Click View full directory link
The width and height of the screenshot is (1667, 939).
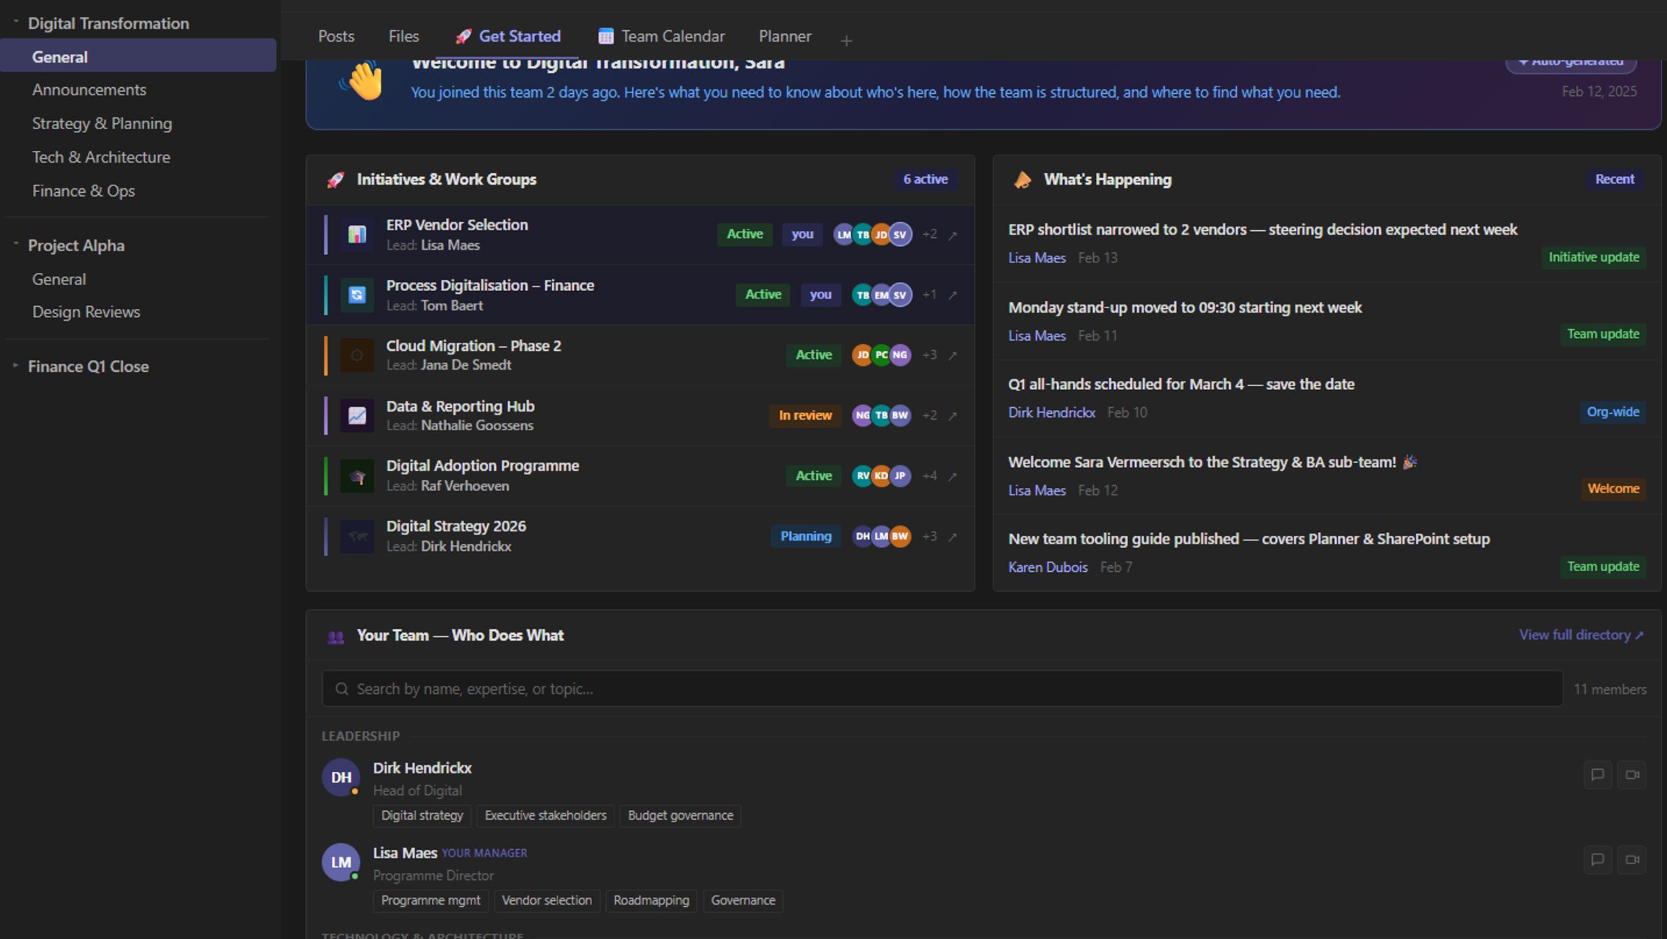point(1580,635)
